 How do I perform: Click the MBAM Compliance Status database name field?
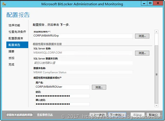coord(83,72)
